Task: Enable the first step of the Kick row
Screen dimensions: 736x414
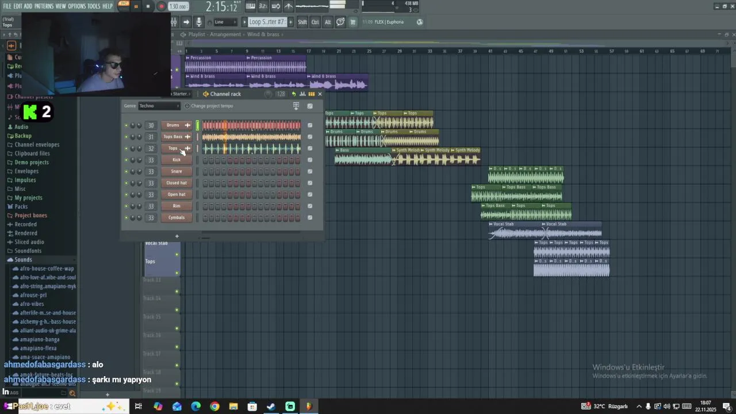Action: (x=205, y=160)
